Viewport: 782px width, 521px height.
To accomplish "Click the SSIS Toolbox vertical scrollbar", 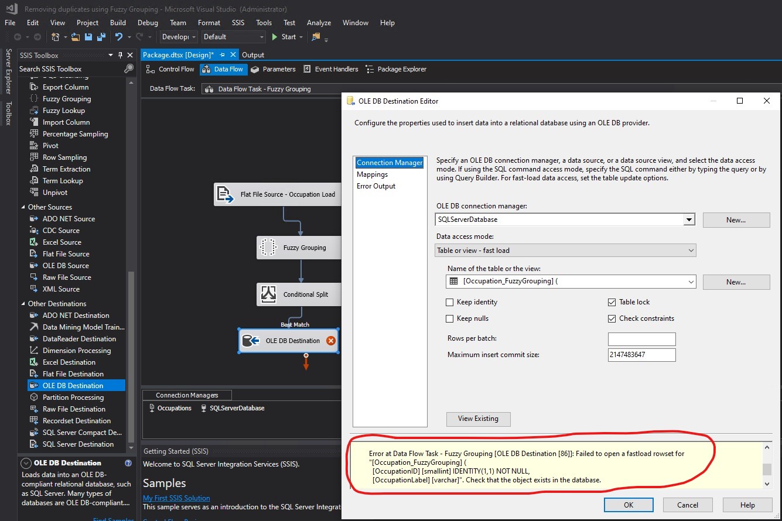I will point(131,356).
